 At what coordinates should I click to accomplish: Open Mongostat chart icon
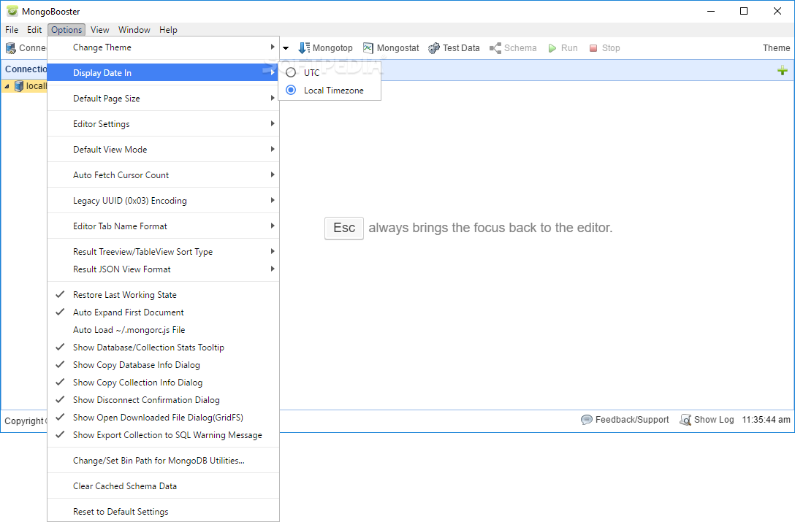[x=368, y=48]
